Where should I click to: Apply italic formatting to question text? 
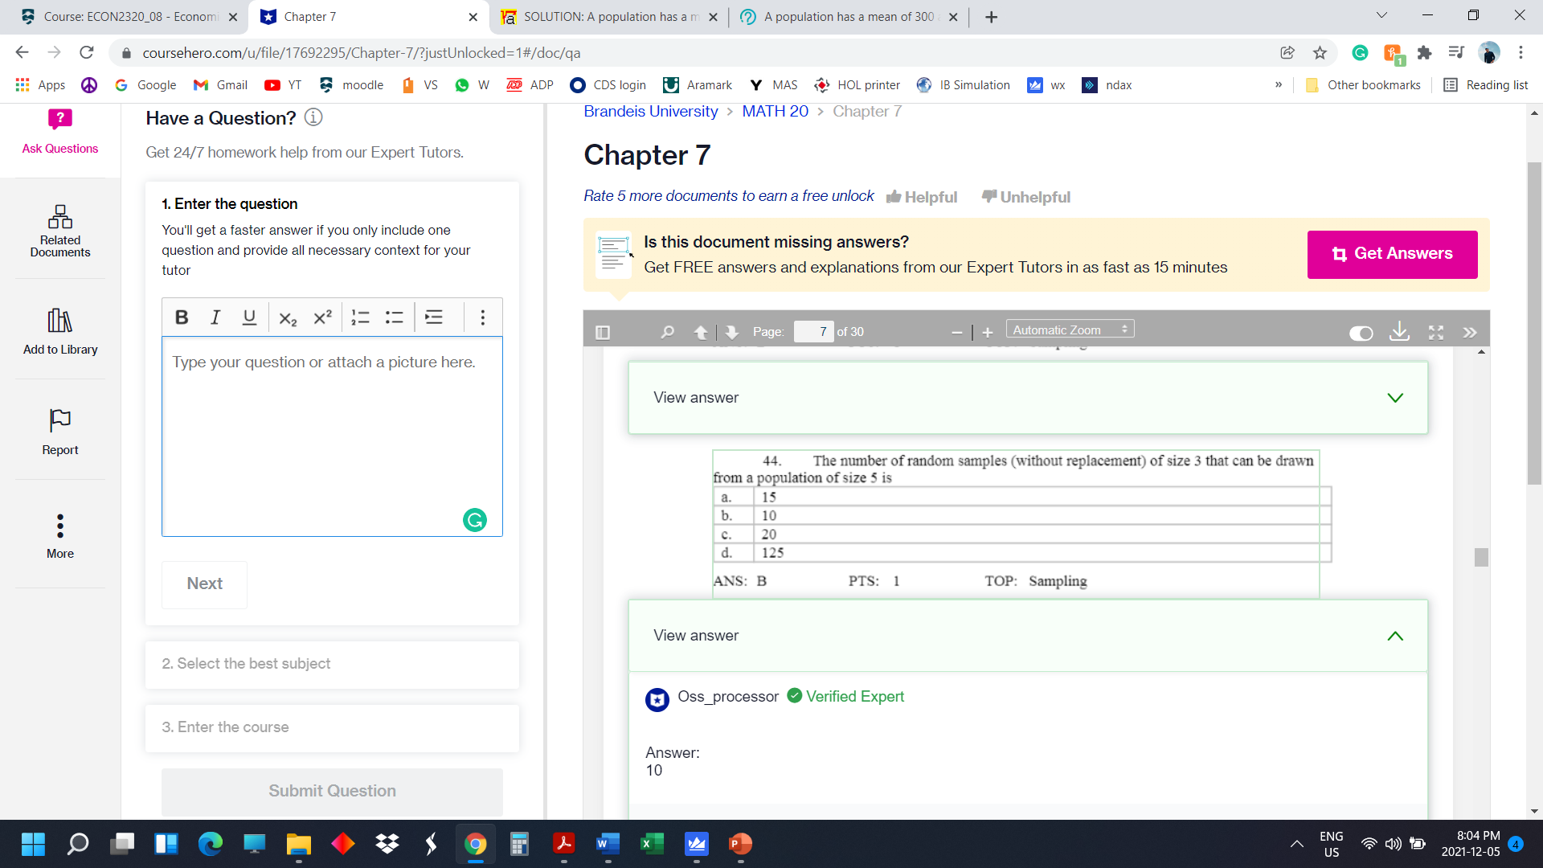[215, 317]
